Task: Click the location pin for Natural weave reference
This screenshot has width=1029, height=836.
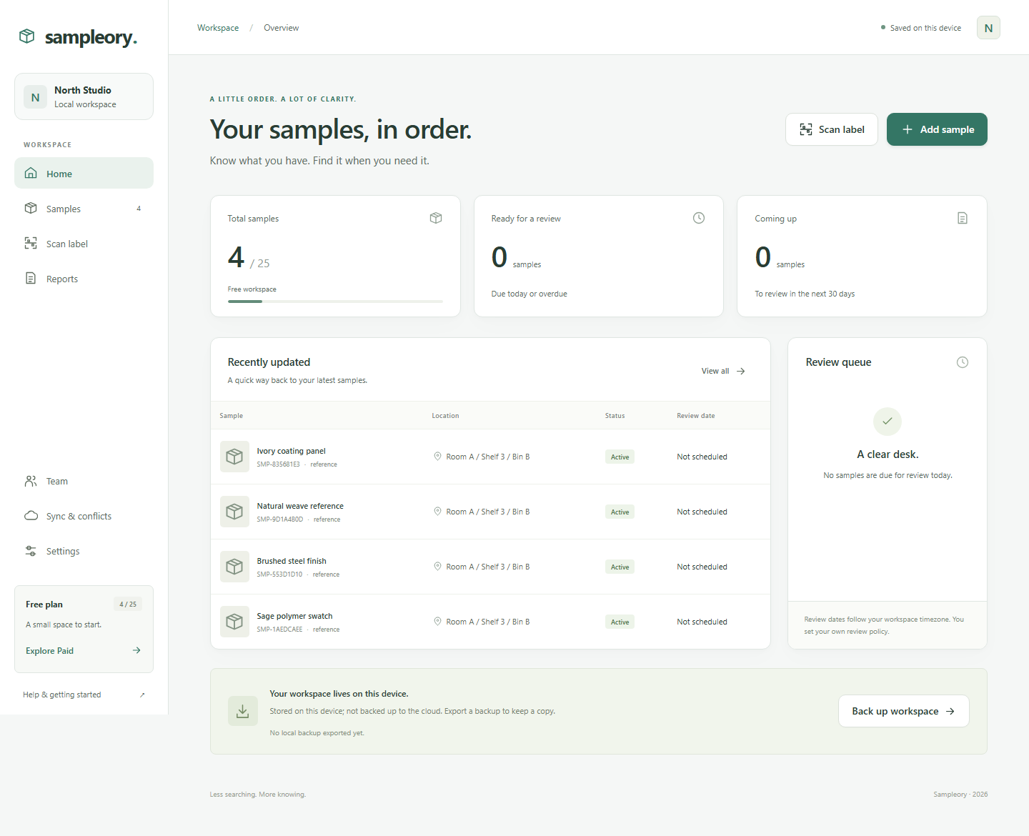Action: pos(437,511)
